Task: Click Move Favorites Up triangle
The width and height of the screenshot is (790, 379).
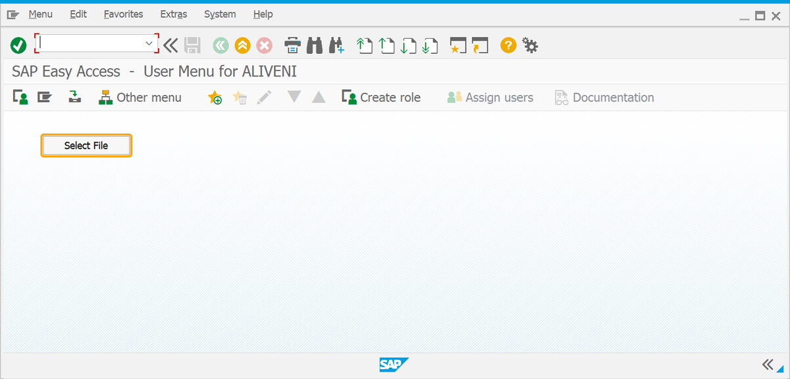Action: [x=319, y=97]
